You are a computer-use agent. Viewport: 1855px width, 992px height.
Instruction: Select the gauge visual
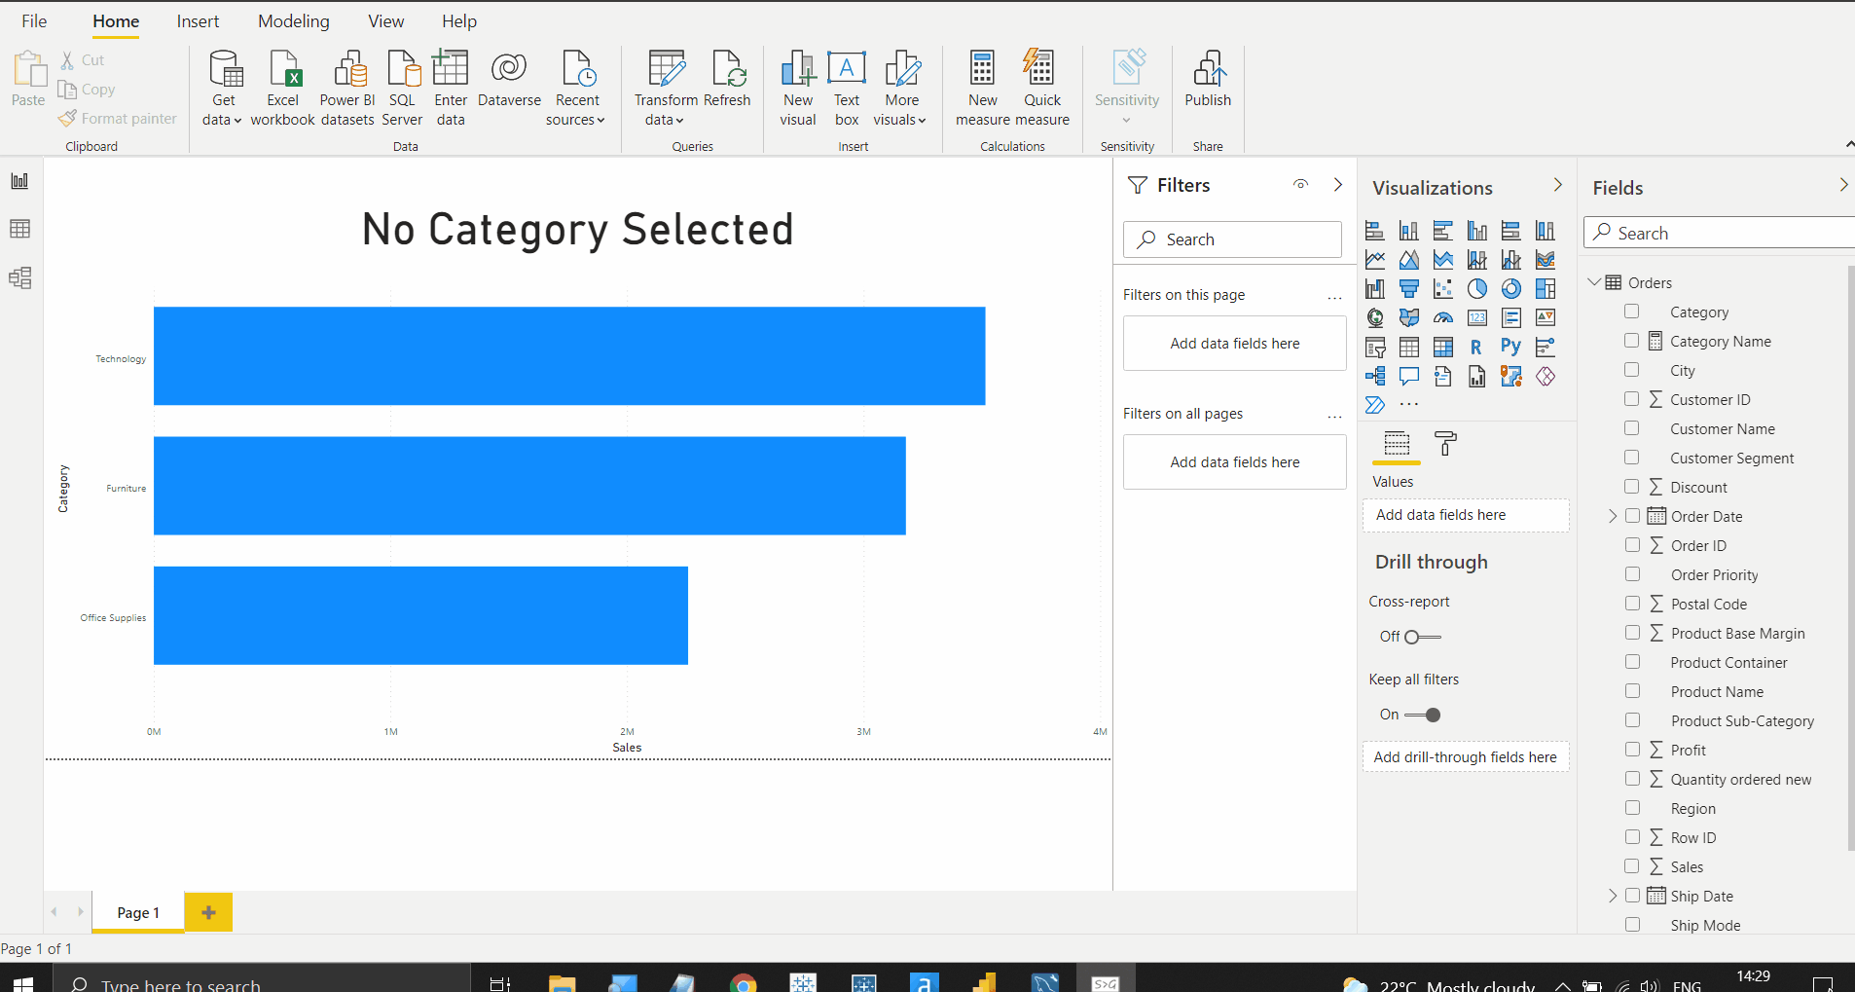coord(1442,317)
